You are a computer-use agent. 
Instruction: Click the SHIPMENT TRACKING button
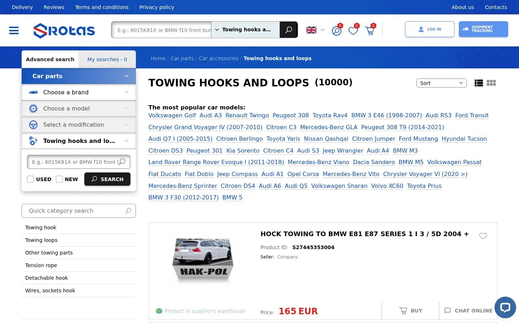[x=483, y=29]
